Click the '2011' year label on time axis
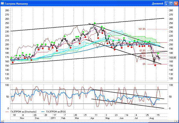This screenshot has width=179, height=123. (x=53, y=118)
